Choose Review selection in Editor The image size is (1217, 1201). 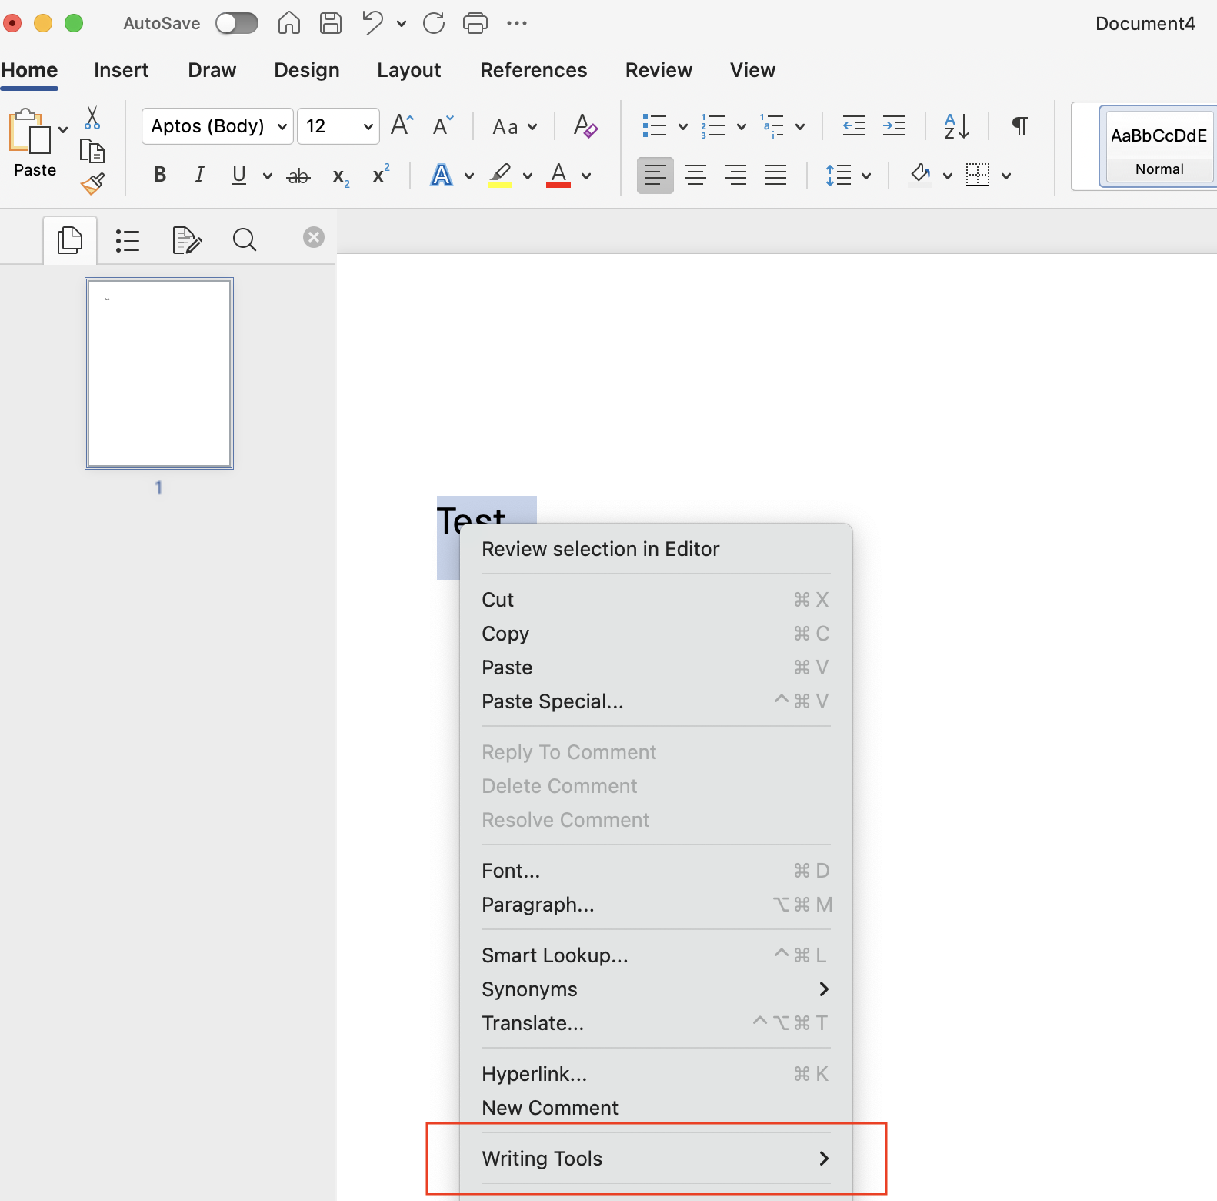click(x=656, y=549)
